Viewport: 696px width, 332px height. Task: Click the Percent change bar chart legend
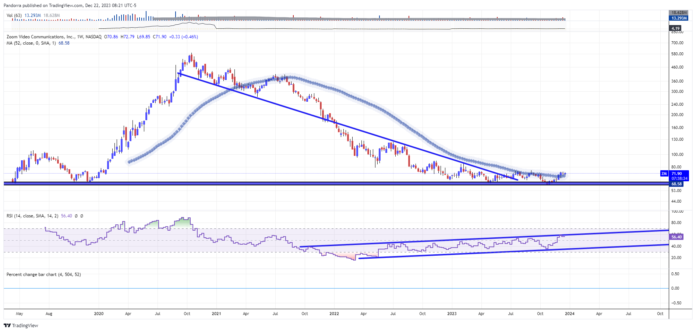click(44, 275)
